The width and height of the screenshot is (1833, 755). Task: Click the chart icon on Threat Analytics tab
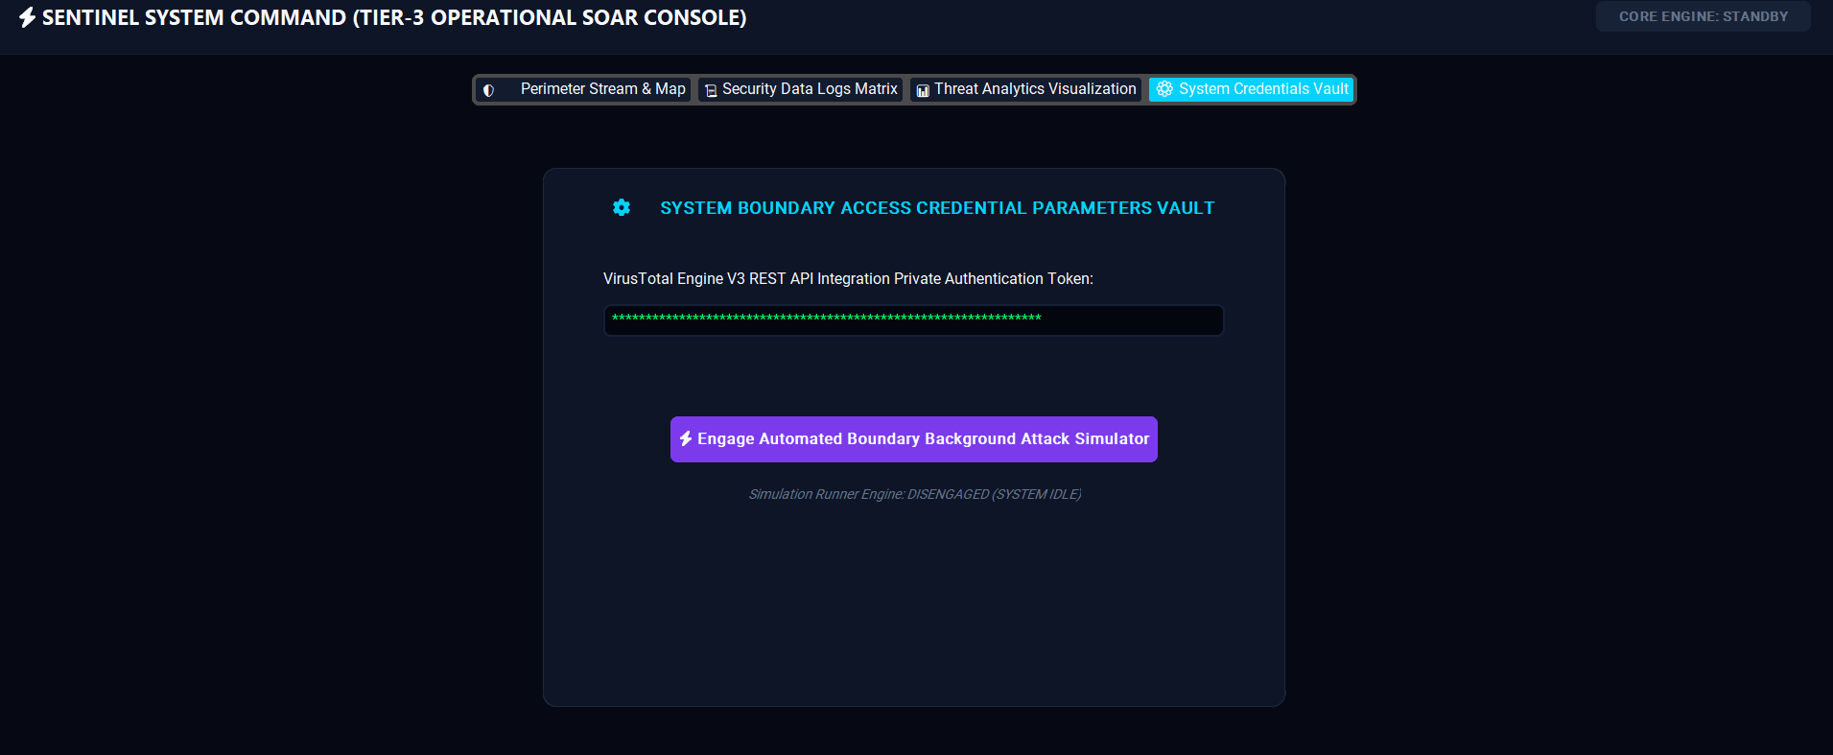(x=923, y=90)
